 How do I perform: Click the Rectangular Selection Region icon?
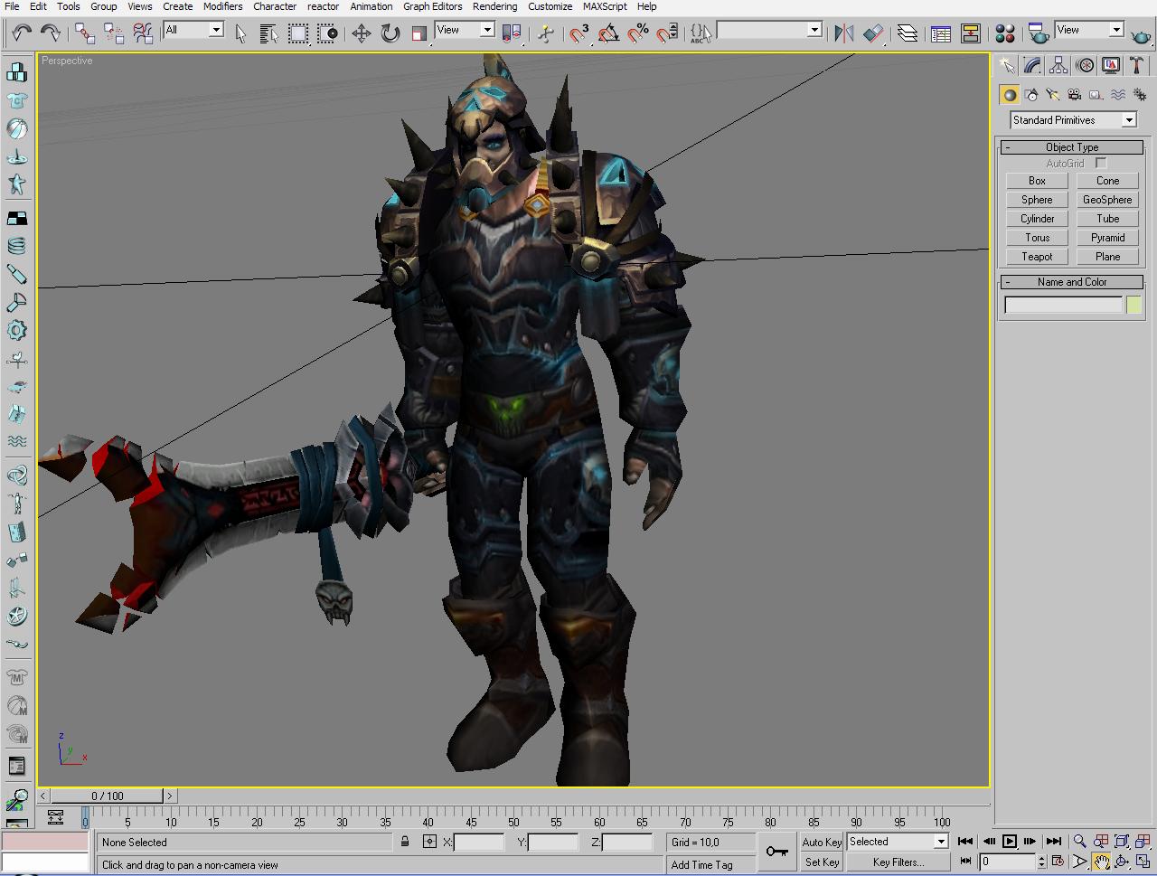click(298, 33)
